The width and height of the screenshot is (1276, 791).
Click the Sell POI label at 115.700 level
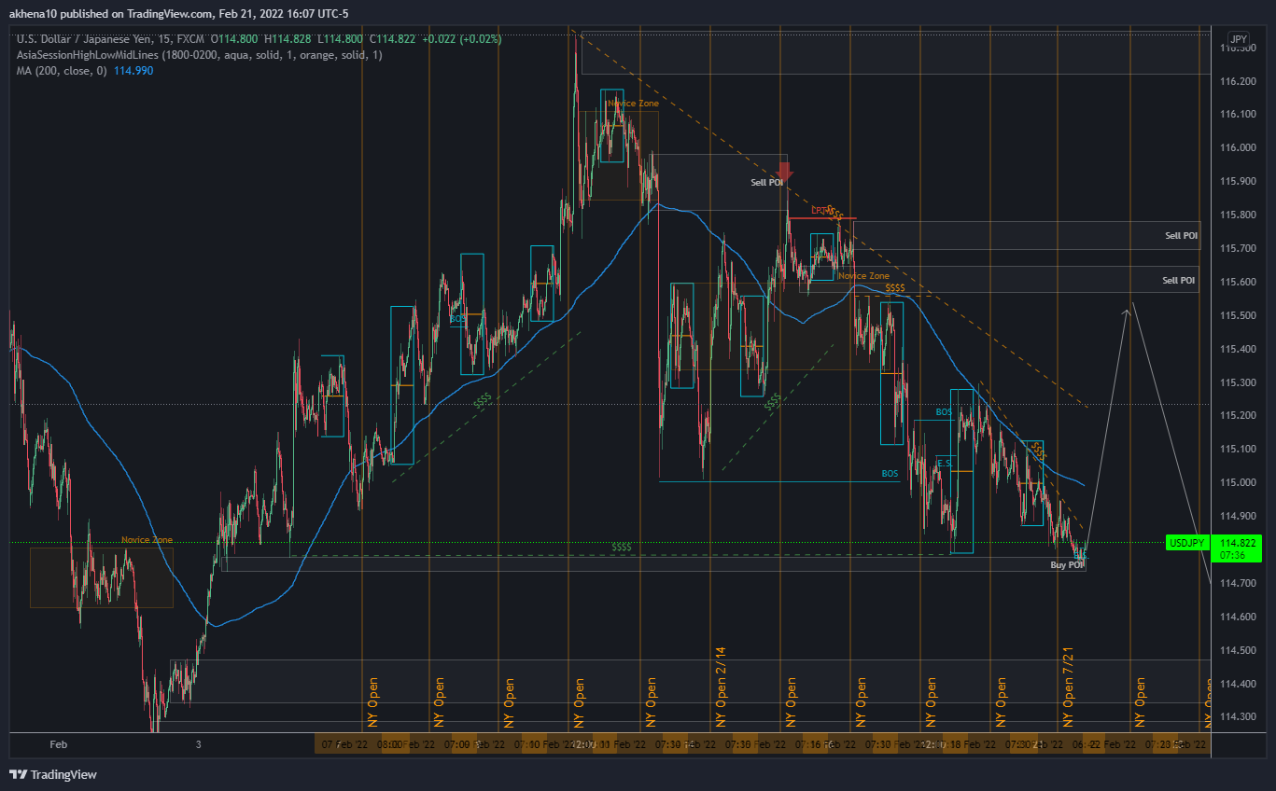(1181, 236)
